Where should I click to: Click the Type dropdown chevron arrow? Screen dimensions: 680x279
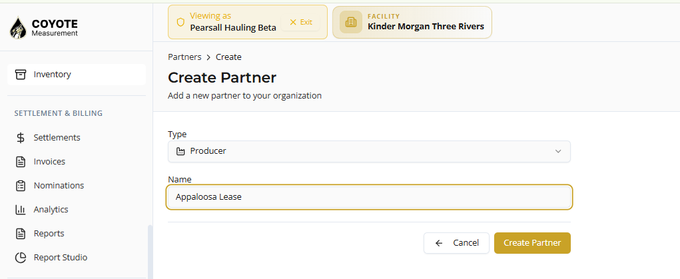558,151
